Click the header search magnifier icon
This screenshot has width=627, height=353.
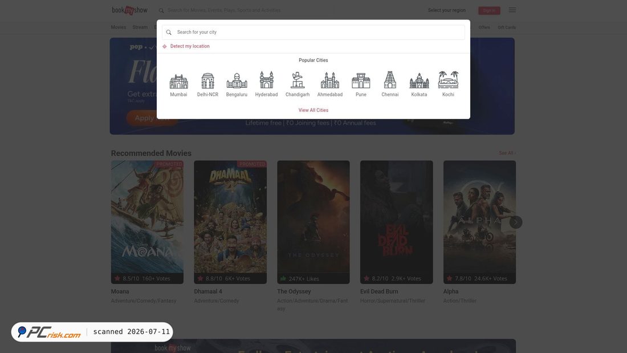161,11
